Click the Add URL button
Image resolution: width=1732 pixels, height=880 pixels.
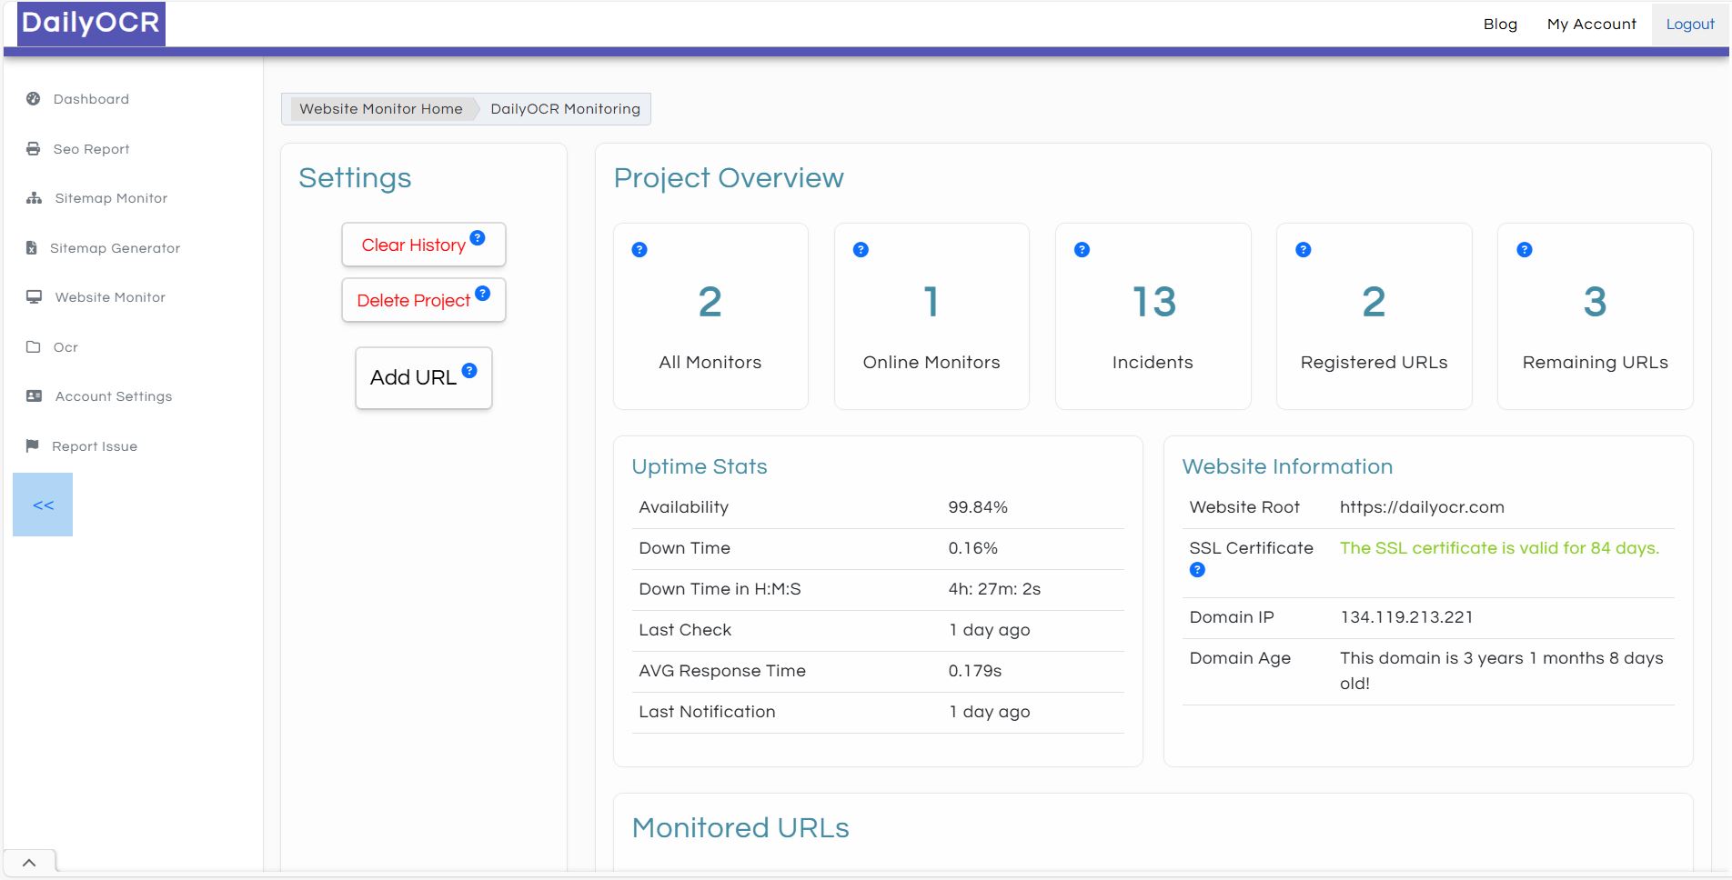click(x=424, y=377)
